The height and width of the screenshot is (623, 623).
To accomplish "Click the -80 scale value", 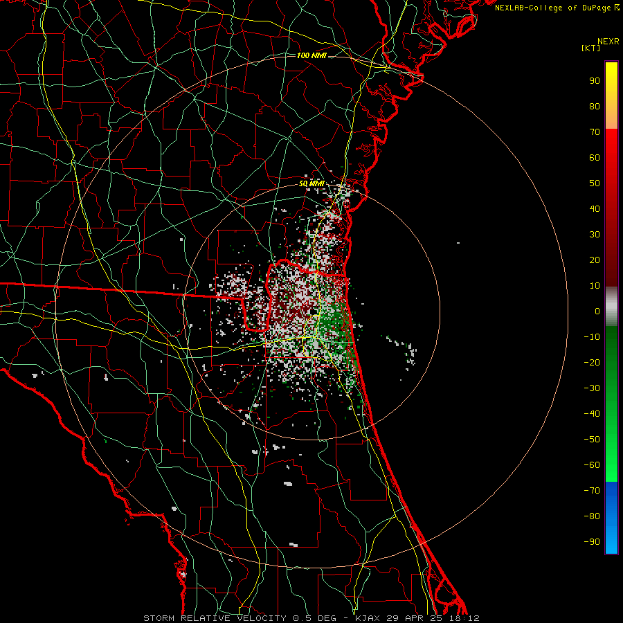I will pyautogui.click(x=592, y=516).
